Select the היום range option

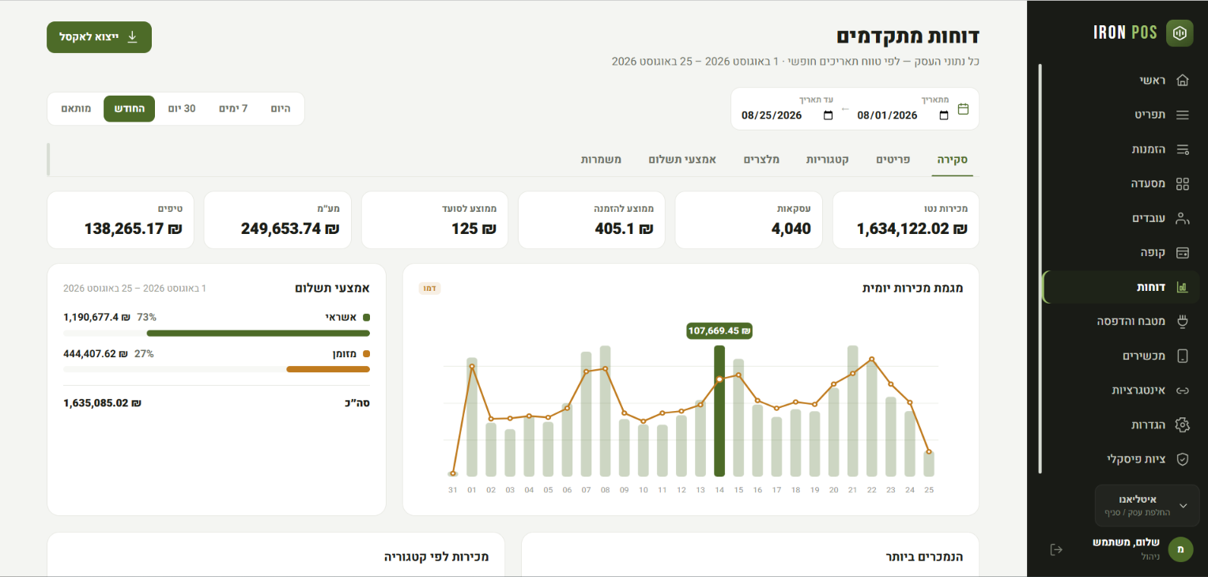pos(281,108)
